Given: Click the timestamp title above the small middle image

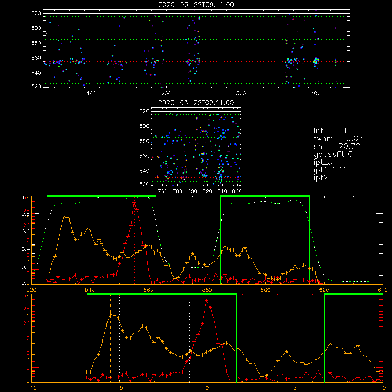Looking at the screenshot, I should point(196,103).
